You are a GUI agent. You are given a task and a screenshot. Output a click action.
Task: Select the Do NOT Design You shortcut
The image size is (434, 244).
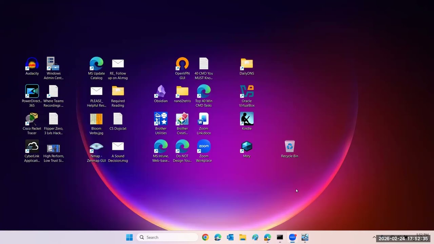(182, 151)
